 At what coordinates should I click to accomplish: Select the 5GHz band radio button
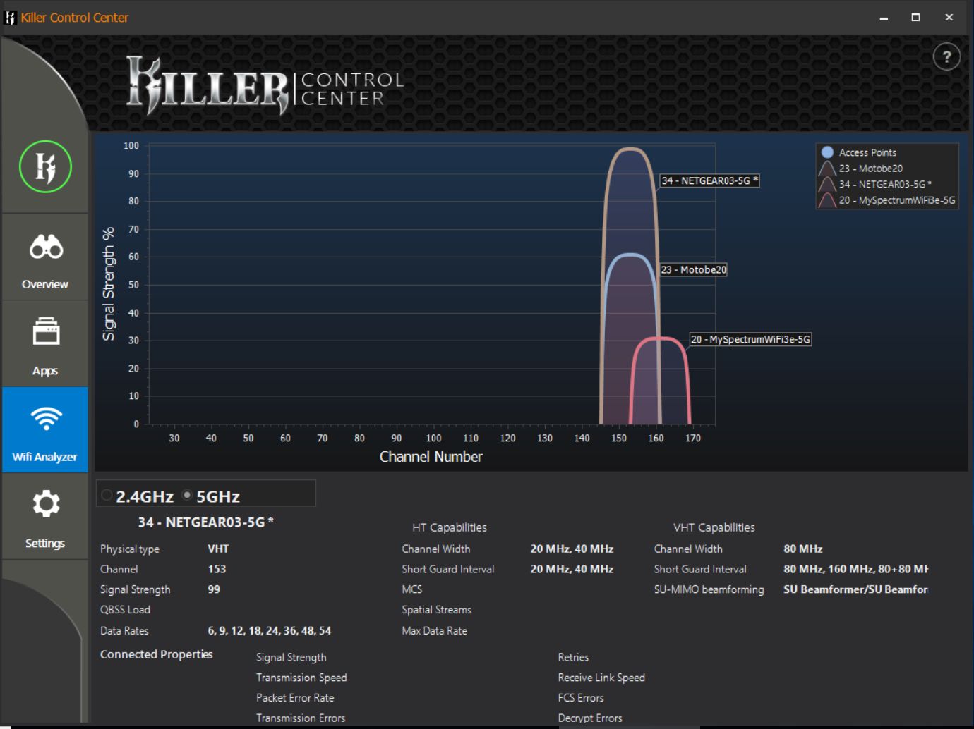point(187,495)
